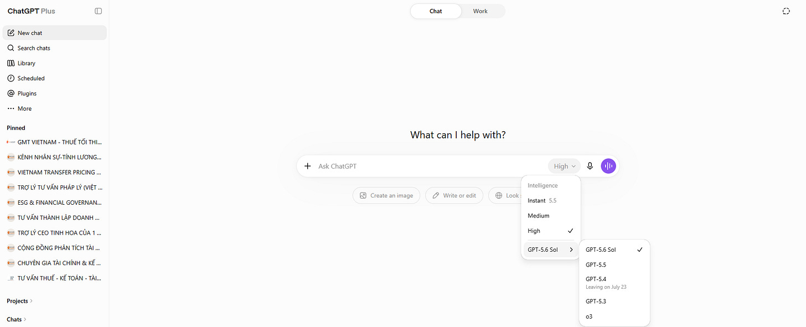Open TƯ VẤN THÀNH LẬP DOANH chat
This screenshot has width=806, height=327.
pyautogui.click(x=54, y=217)
